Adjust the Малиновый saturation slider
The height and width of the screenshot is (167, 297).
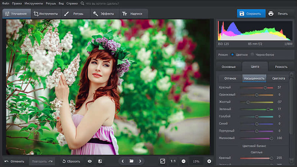pyautogui.click(x=257, y=138)
